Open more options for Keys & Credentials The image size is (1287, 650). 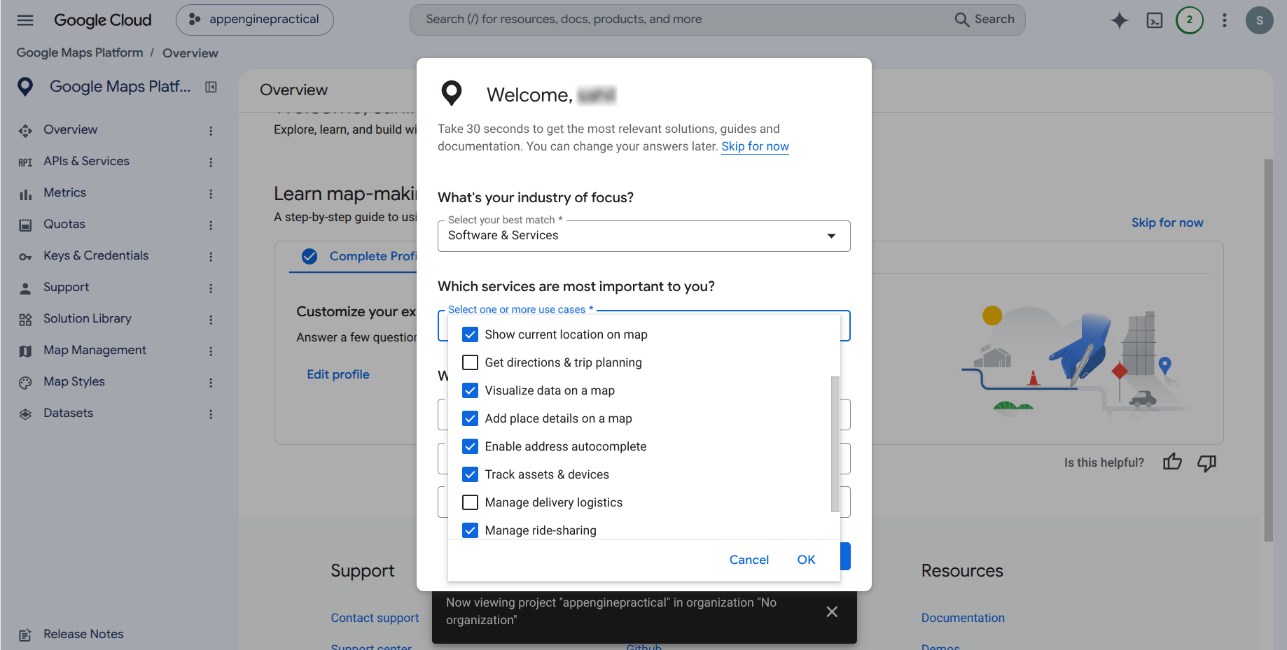pyautogui.click(x=211, y=257)
